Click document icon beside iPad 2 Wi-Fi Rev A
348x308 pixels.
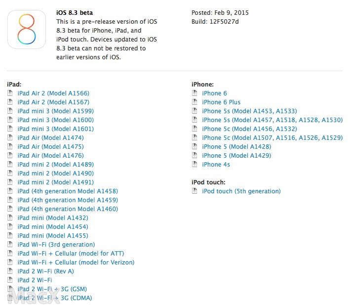pos(10,271)
